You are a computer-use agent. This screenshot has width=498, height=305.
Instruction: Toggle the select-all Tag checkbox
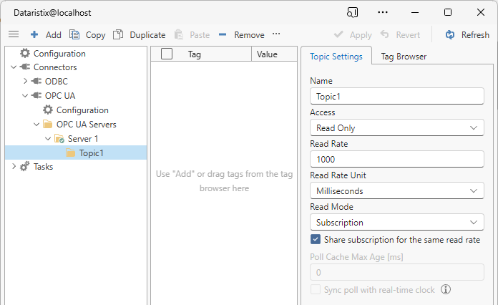coord(167,54)
